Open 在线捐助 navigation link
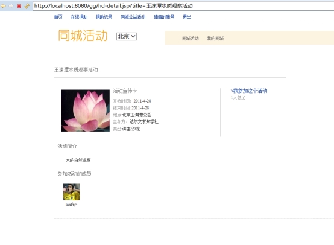The height and width of the screenshot is (245, 334). click(79, 17)
